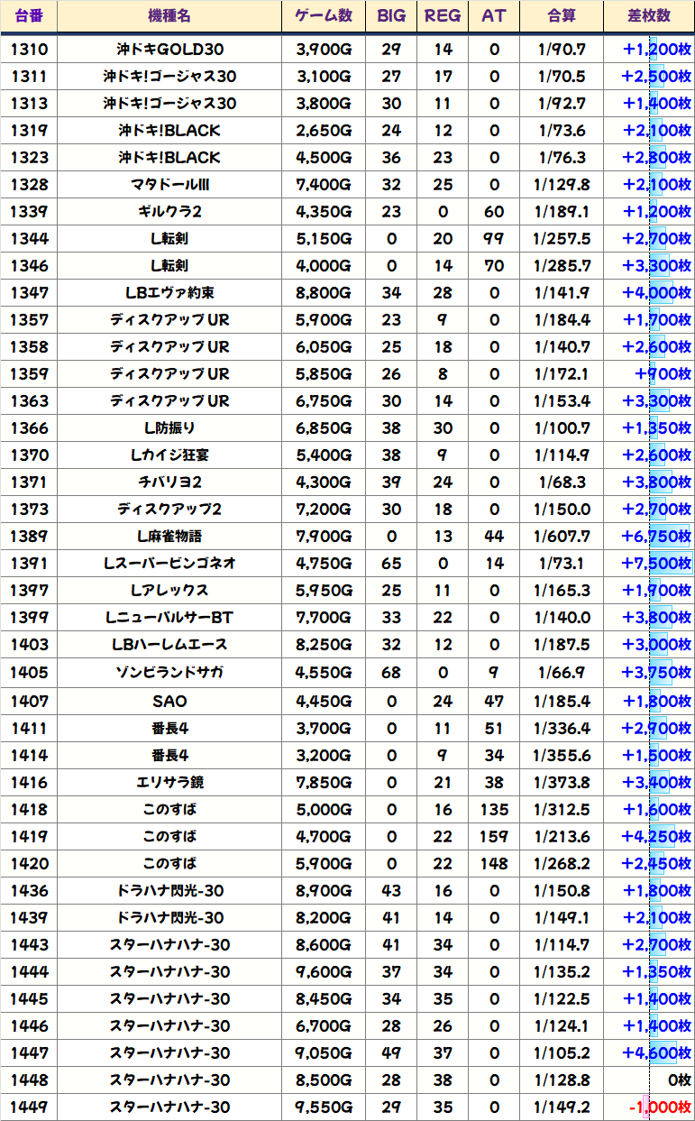Click the LBエヴァ約束 machine name
This screenshot has height=1121, width=695.
(x=169, y=293)
